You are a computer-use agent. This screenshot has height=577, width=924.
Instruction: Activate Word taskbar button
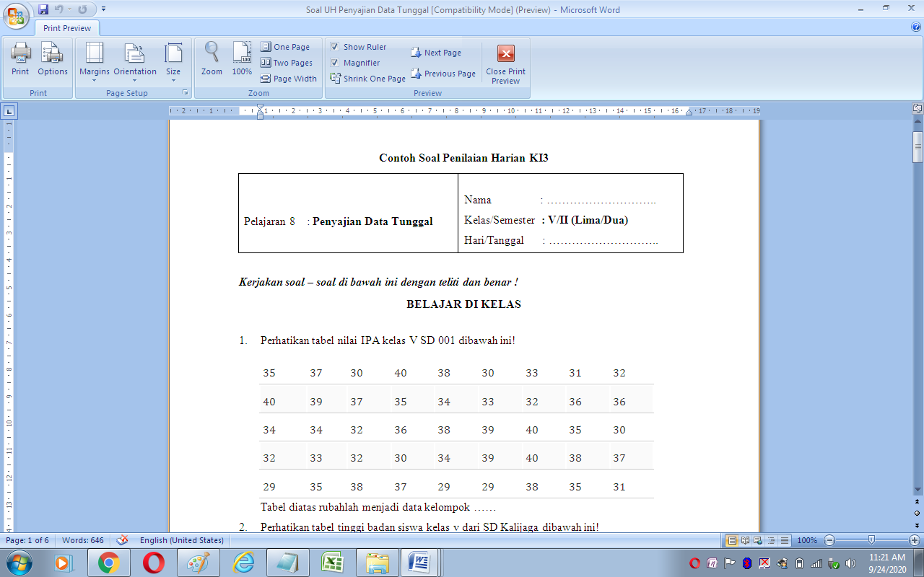(x=421, y=563)
